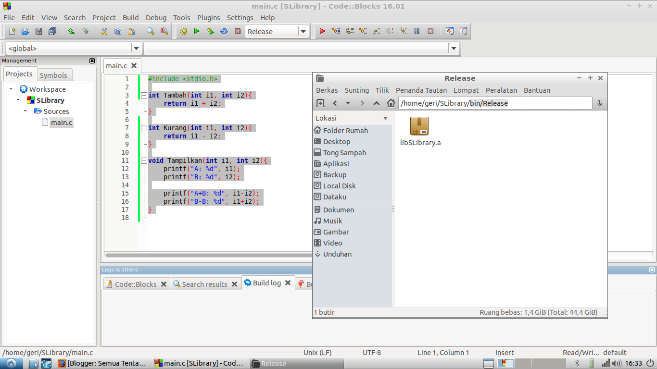Open Find with the magnifier icon
Screen dimensions: 657x369
(150, 31)
